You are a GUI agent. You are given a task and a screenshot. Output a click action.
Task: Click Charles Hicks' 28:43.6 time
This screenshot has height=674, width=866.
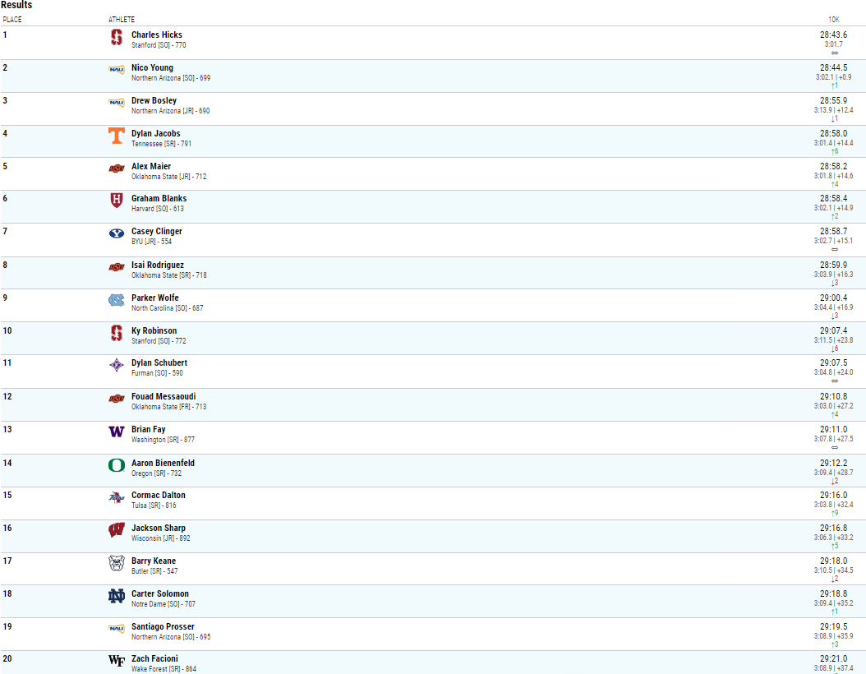point(833,35)
